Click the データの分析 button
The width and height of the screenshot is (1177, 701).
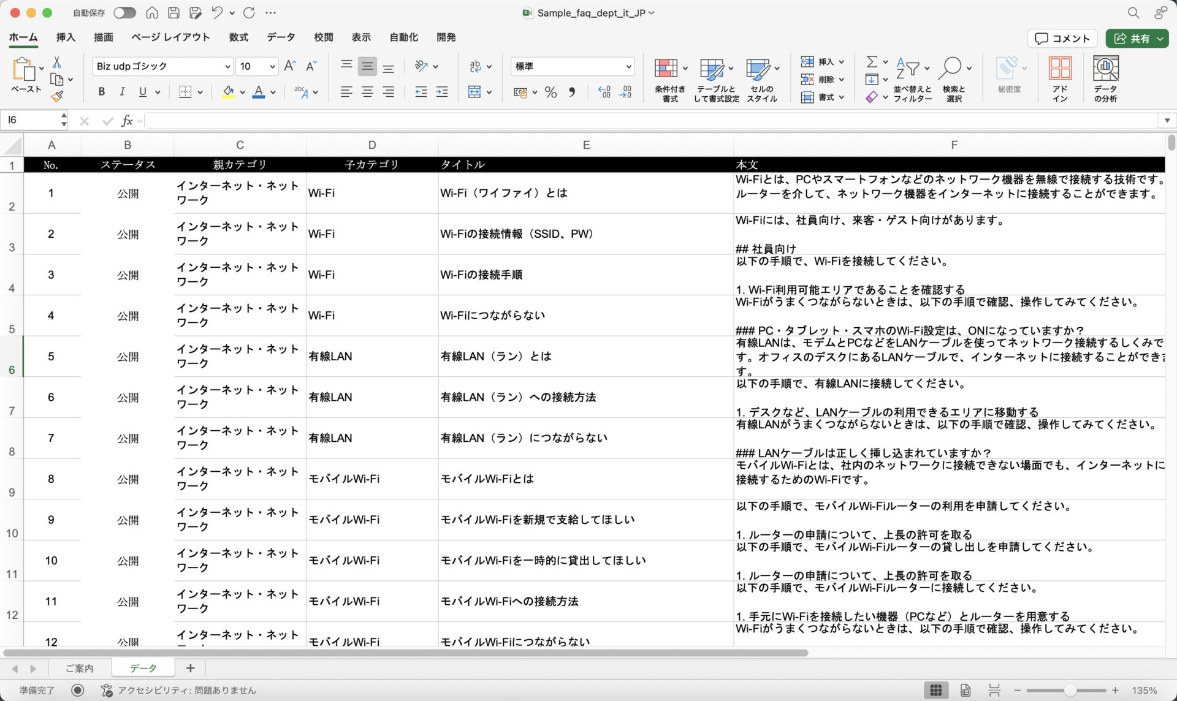tap(1106, 80)
